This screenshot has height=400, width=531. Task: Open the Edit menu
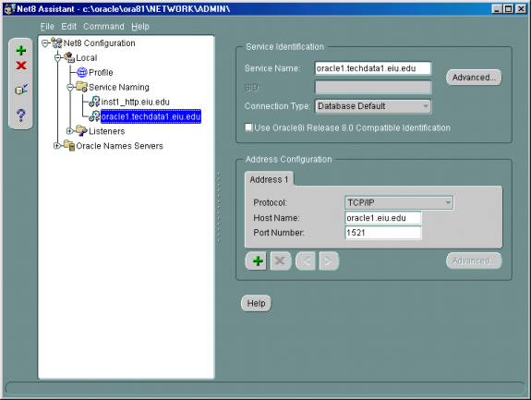[x=68, y=27]
